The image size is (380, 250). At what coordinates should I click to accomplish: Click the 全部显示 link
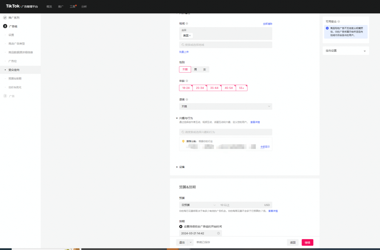tap(265, 147)
